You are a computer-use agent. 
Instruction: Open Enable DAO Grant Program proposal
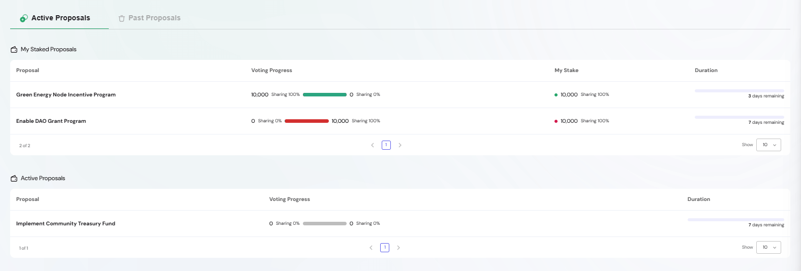pyautogui.click(x=51, y=121)
